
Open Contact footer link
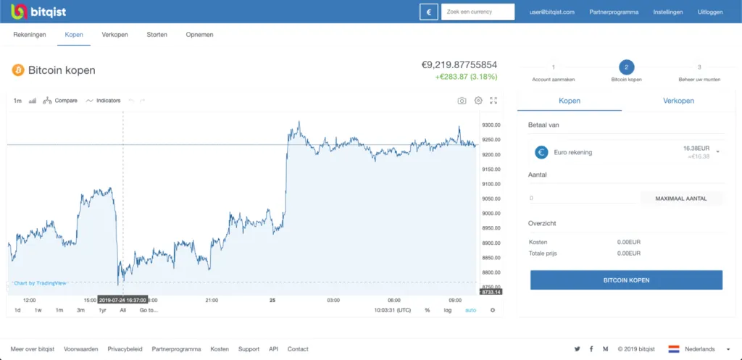point(298,349)
